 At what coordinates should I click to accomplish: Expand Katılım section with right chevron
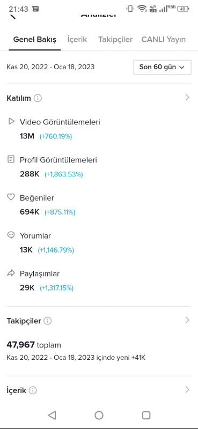pyautogui.click(x=187, y=98)
